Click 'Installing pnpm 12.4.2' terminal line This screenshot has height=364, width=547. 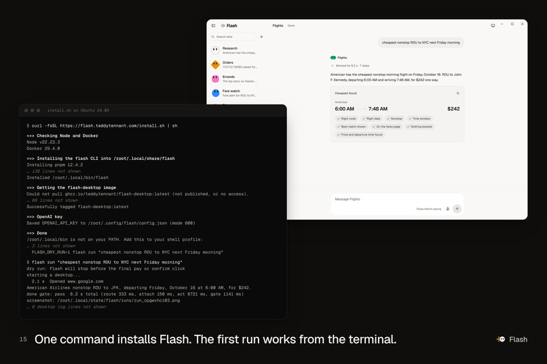tap(55, 165)
